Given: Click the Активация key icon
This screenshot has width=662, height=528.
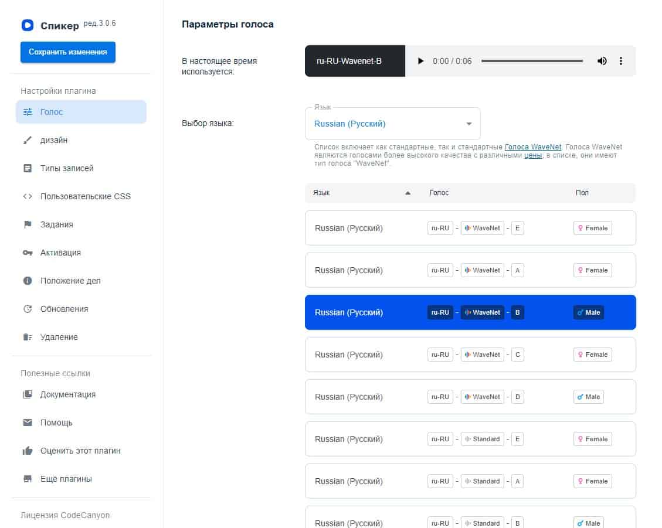Looking at the screenshot, I should (x=28, y=253).
